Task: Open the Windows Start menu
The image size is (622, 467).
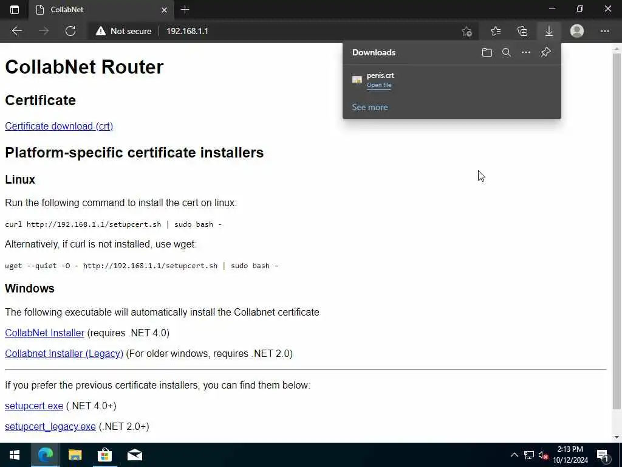Action: (x=15, y=455)
